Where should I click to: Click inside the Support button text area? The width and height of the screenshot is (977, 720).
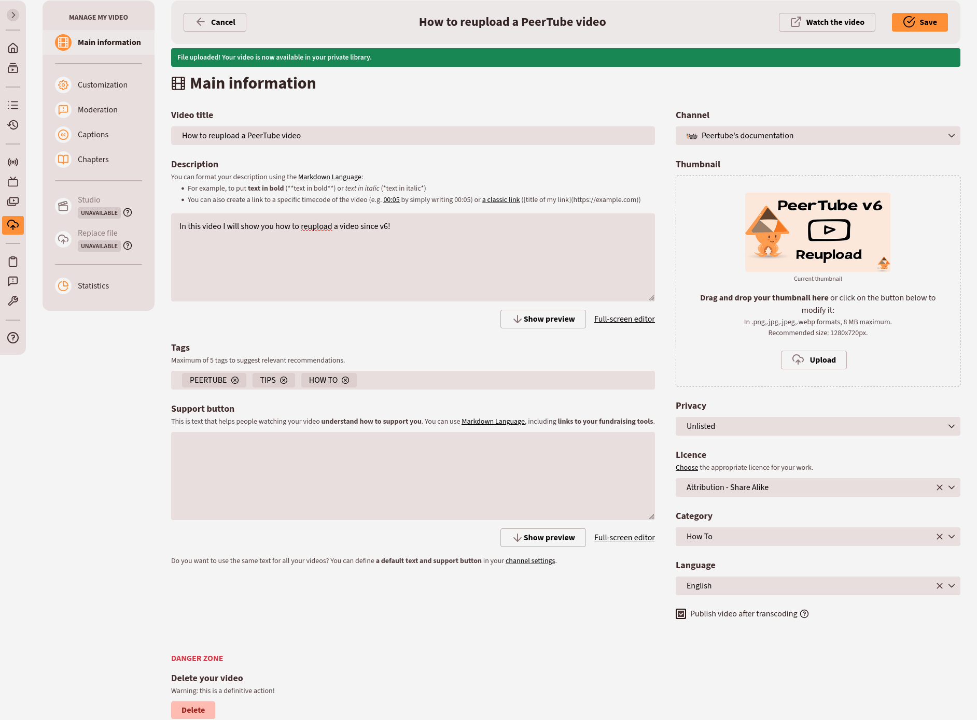pyautogui.click(x=413, y=476)
